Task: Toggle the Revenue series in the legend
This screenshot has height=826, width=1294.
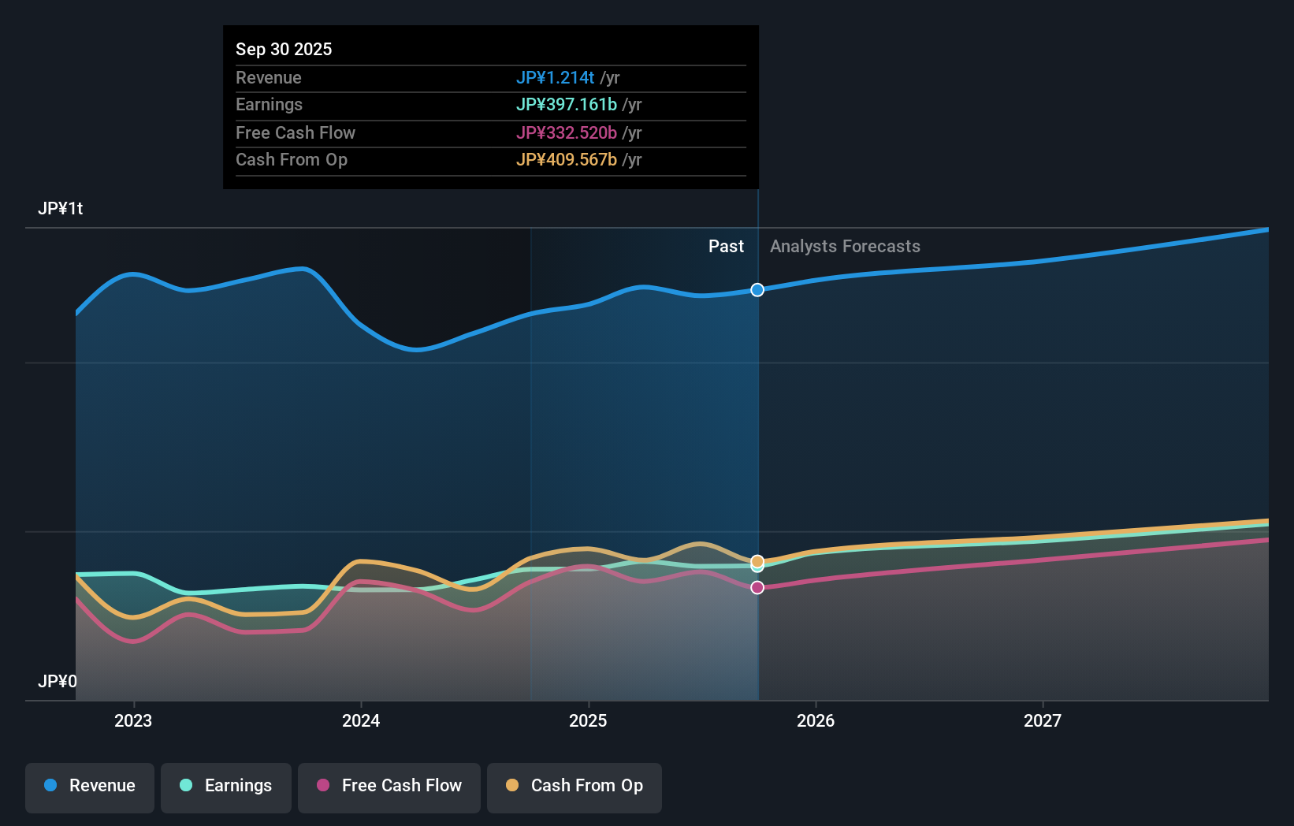Action: pos(89,787)
